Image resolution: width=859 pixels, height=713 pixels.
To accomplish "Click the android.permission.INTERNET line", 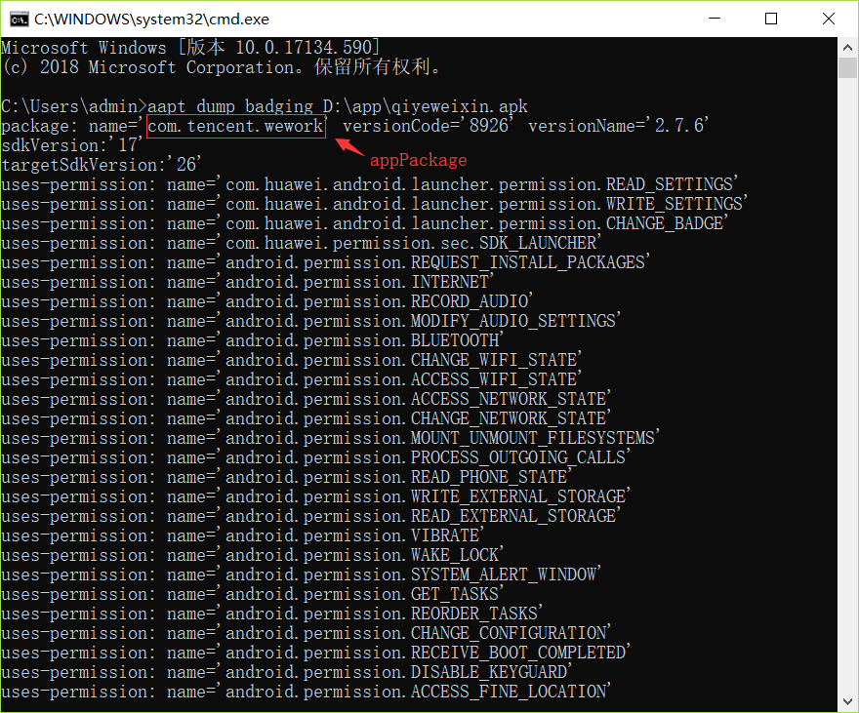I will [x=247, y=282].
